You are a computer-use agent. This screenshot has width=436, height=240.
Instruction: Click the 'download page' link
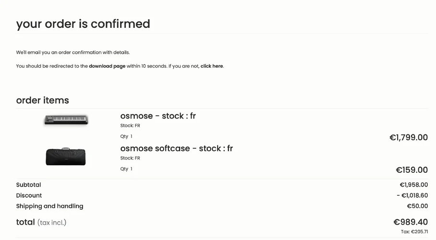tap(107, 66)
